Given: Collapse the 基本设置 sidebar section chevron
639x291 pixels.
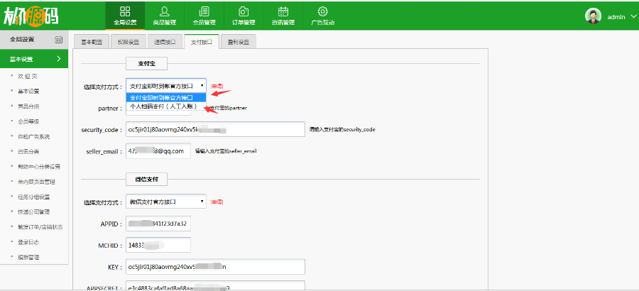Looking at the screenshot, I should 59,59.
